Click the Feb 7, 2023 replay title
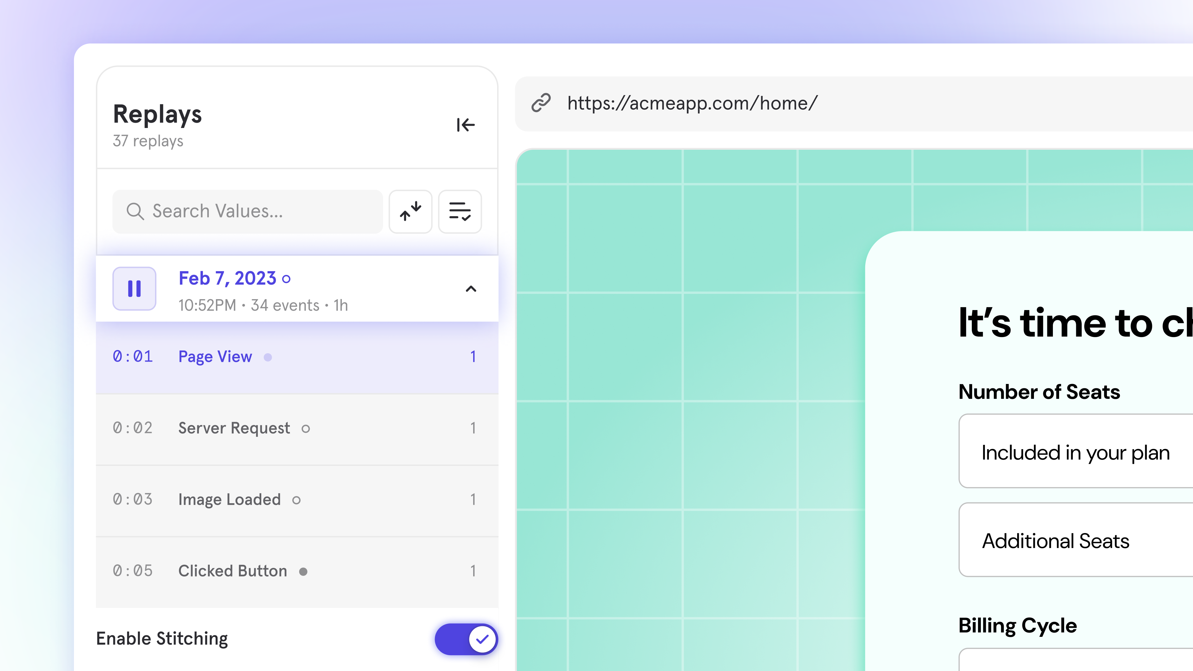1193x671 pixels. [x=227, y=278]
